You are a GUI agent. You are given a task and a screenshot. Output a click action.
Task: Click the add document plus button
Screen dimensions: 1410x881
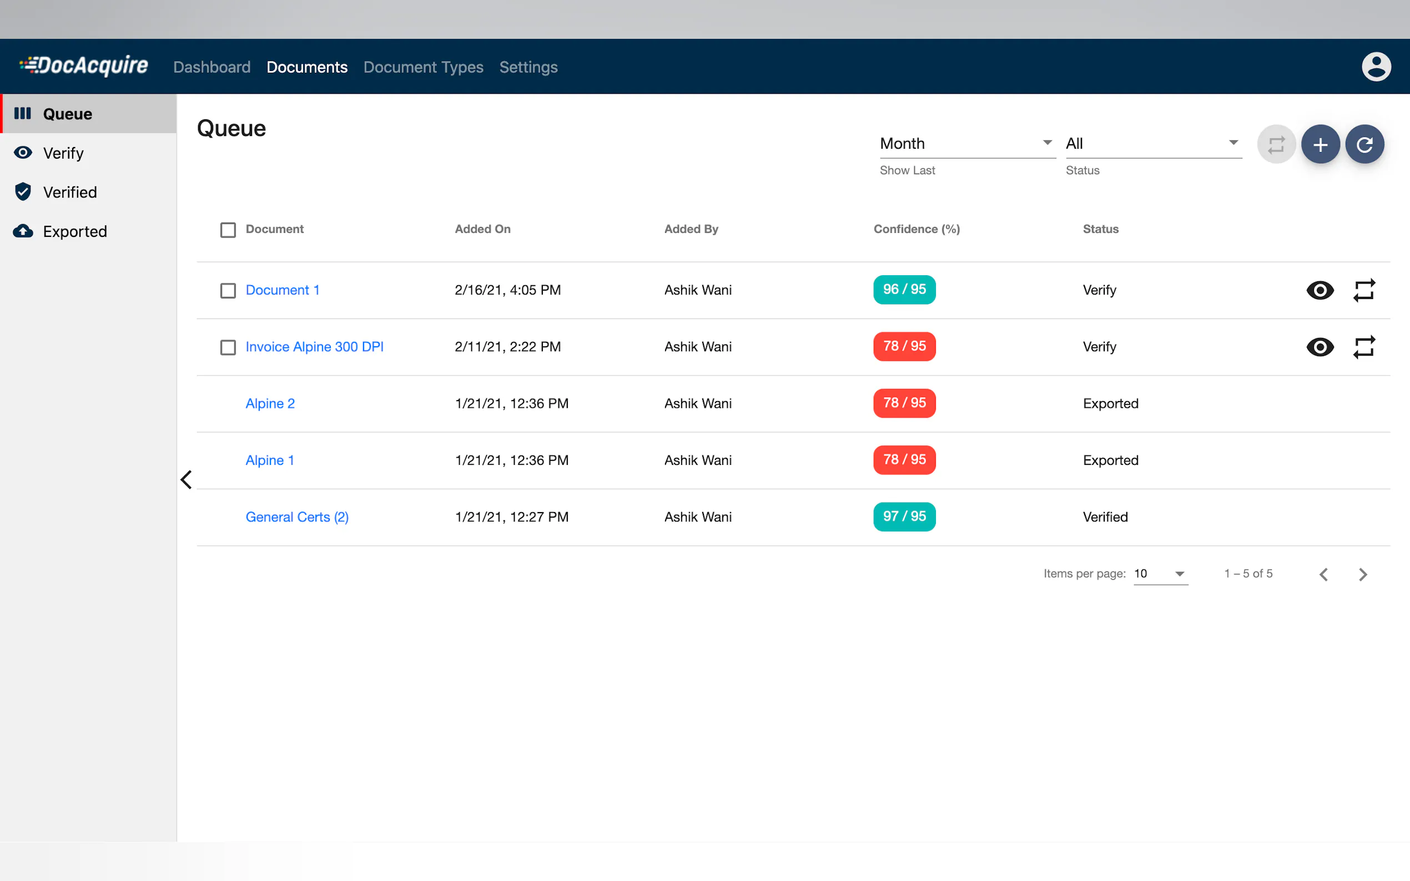tap(1320, 144)
